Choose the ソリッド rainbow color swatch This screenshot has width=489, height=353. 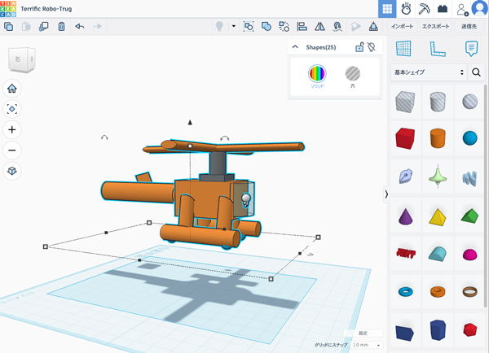tap(317, 74)
